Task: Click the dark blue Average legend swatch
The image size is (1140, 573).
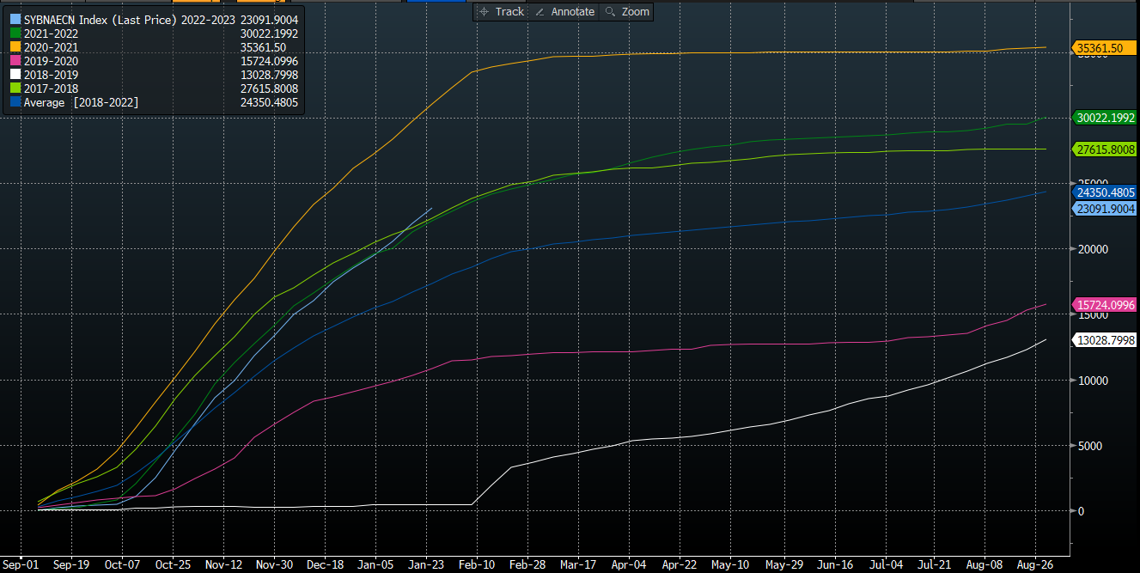Action: [14, 102]
